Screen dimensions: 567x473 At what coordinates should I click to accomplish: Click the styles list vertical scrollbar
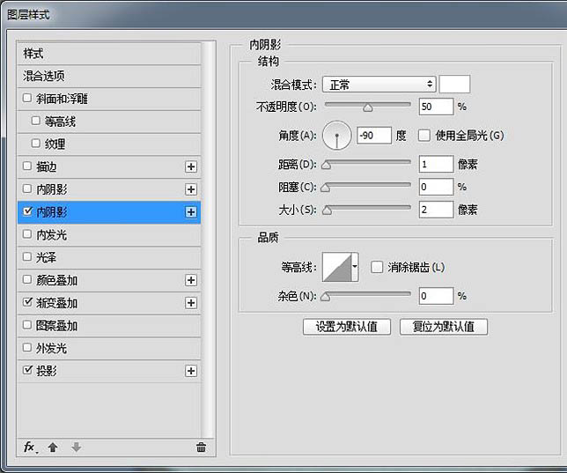click(x=208, y=239)
